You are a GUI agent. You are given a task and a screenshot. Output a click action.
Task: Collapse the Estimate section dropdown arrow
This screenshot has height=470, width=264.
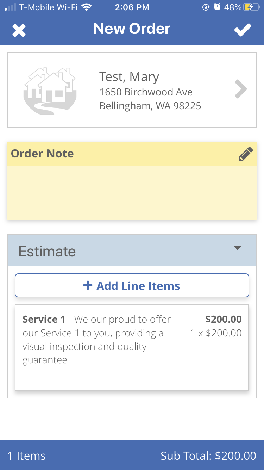[x=237, y=248]
